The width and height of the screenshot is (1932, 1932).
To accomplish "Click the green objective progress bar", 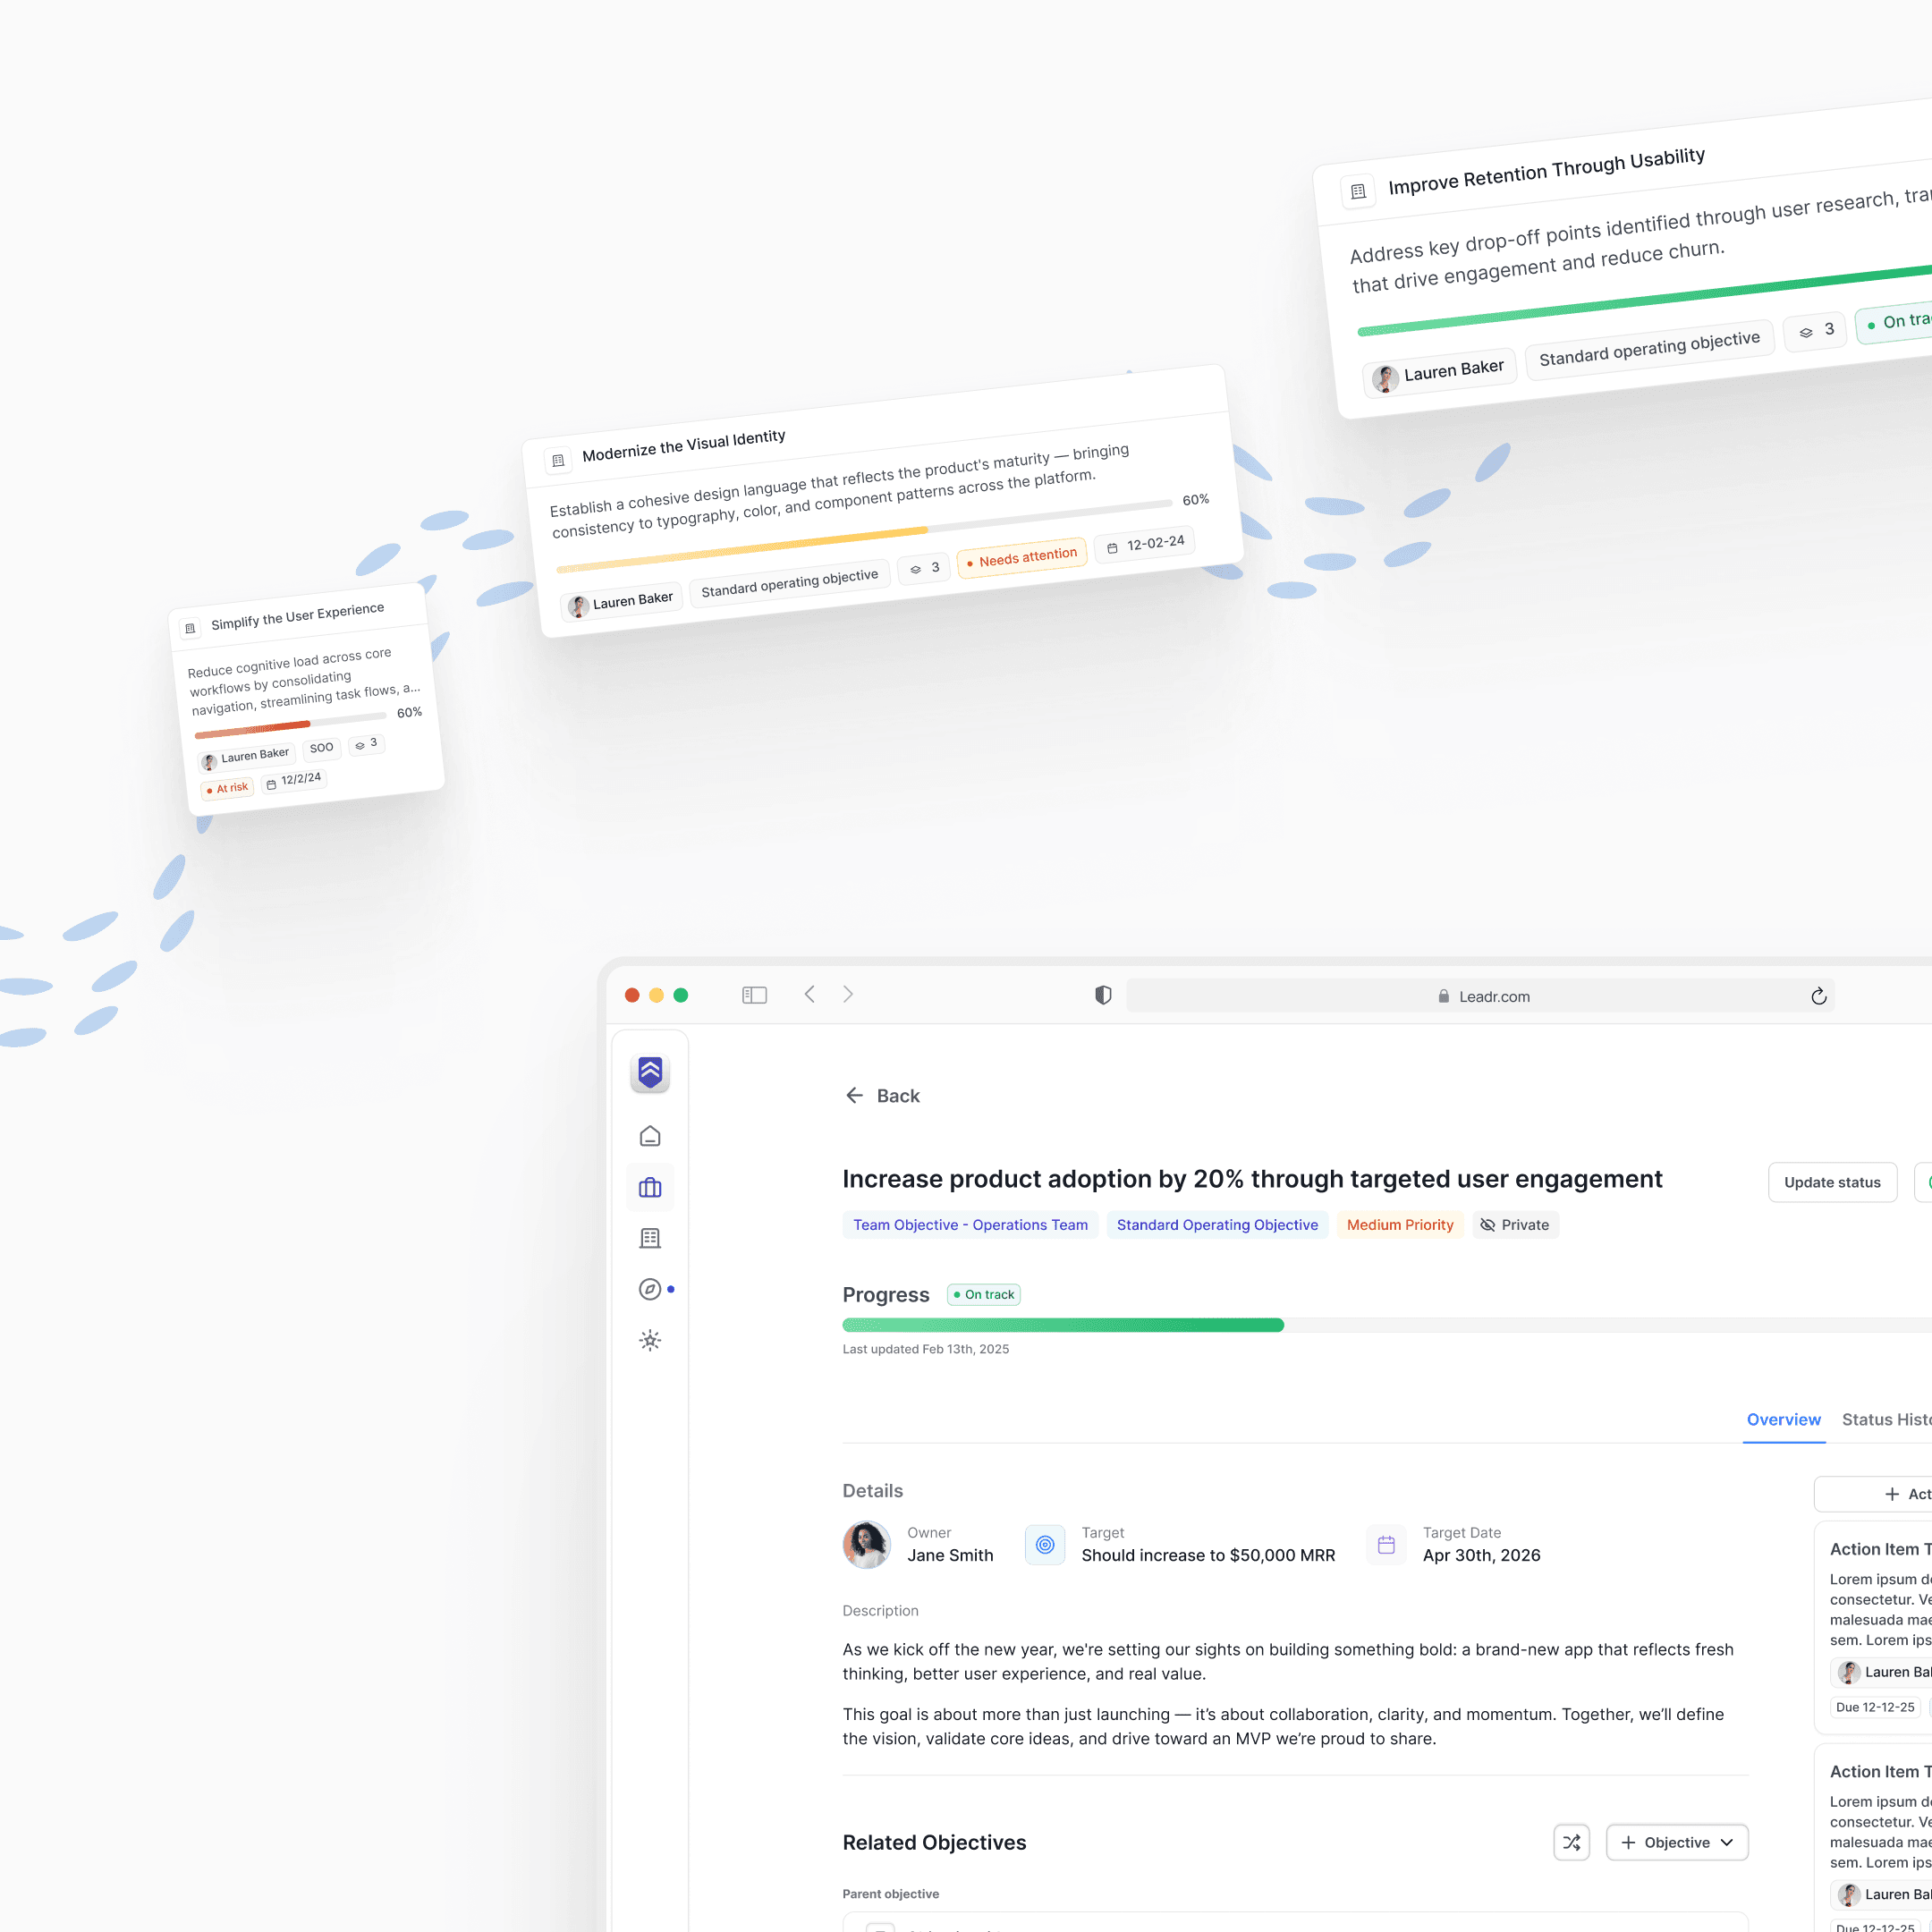I will click(1062, 1325).
